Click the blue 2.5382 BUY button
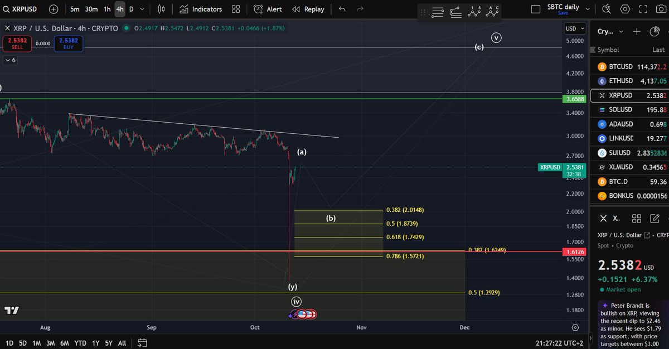Viewport: 669px width, 349px height. point(68,43)
